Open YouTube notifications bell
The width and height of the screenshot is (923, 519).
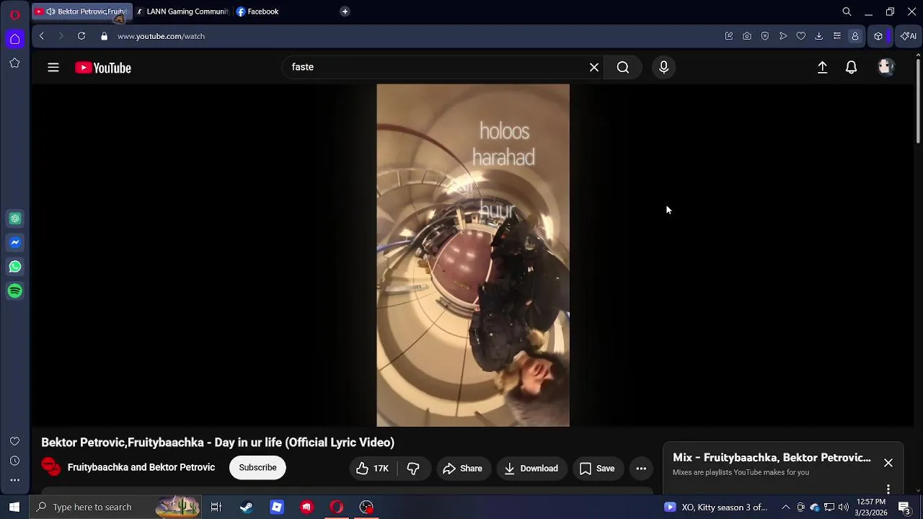pos(852,68)
